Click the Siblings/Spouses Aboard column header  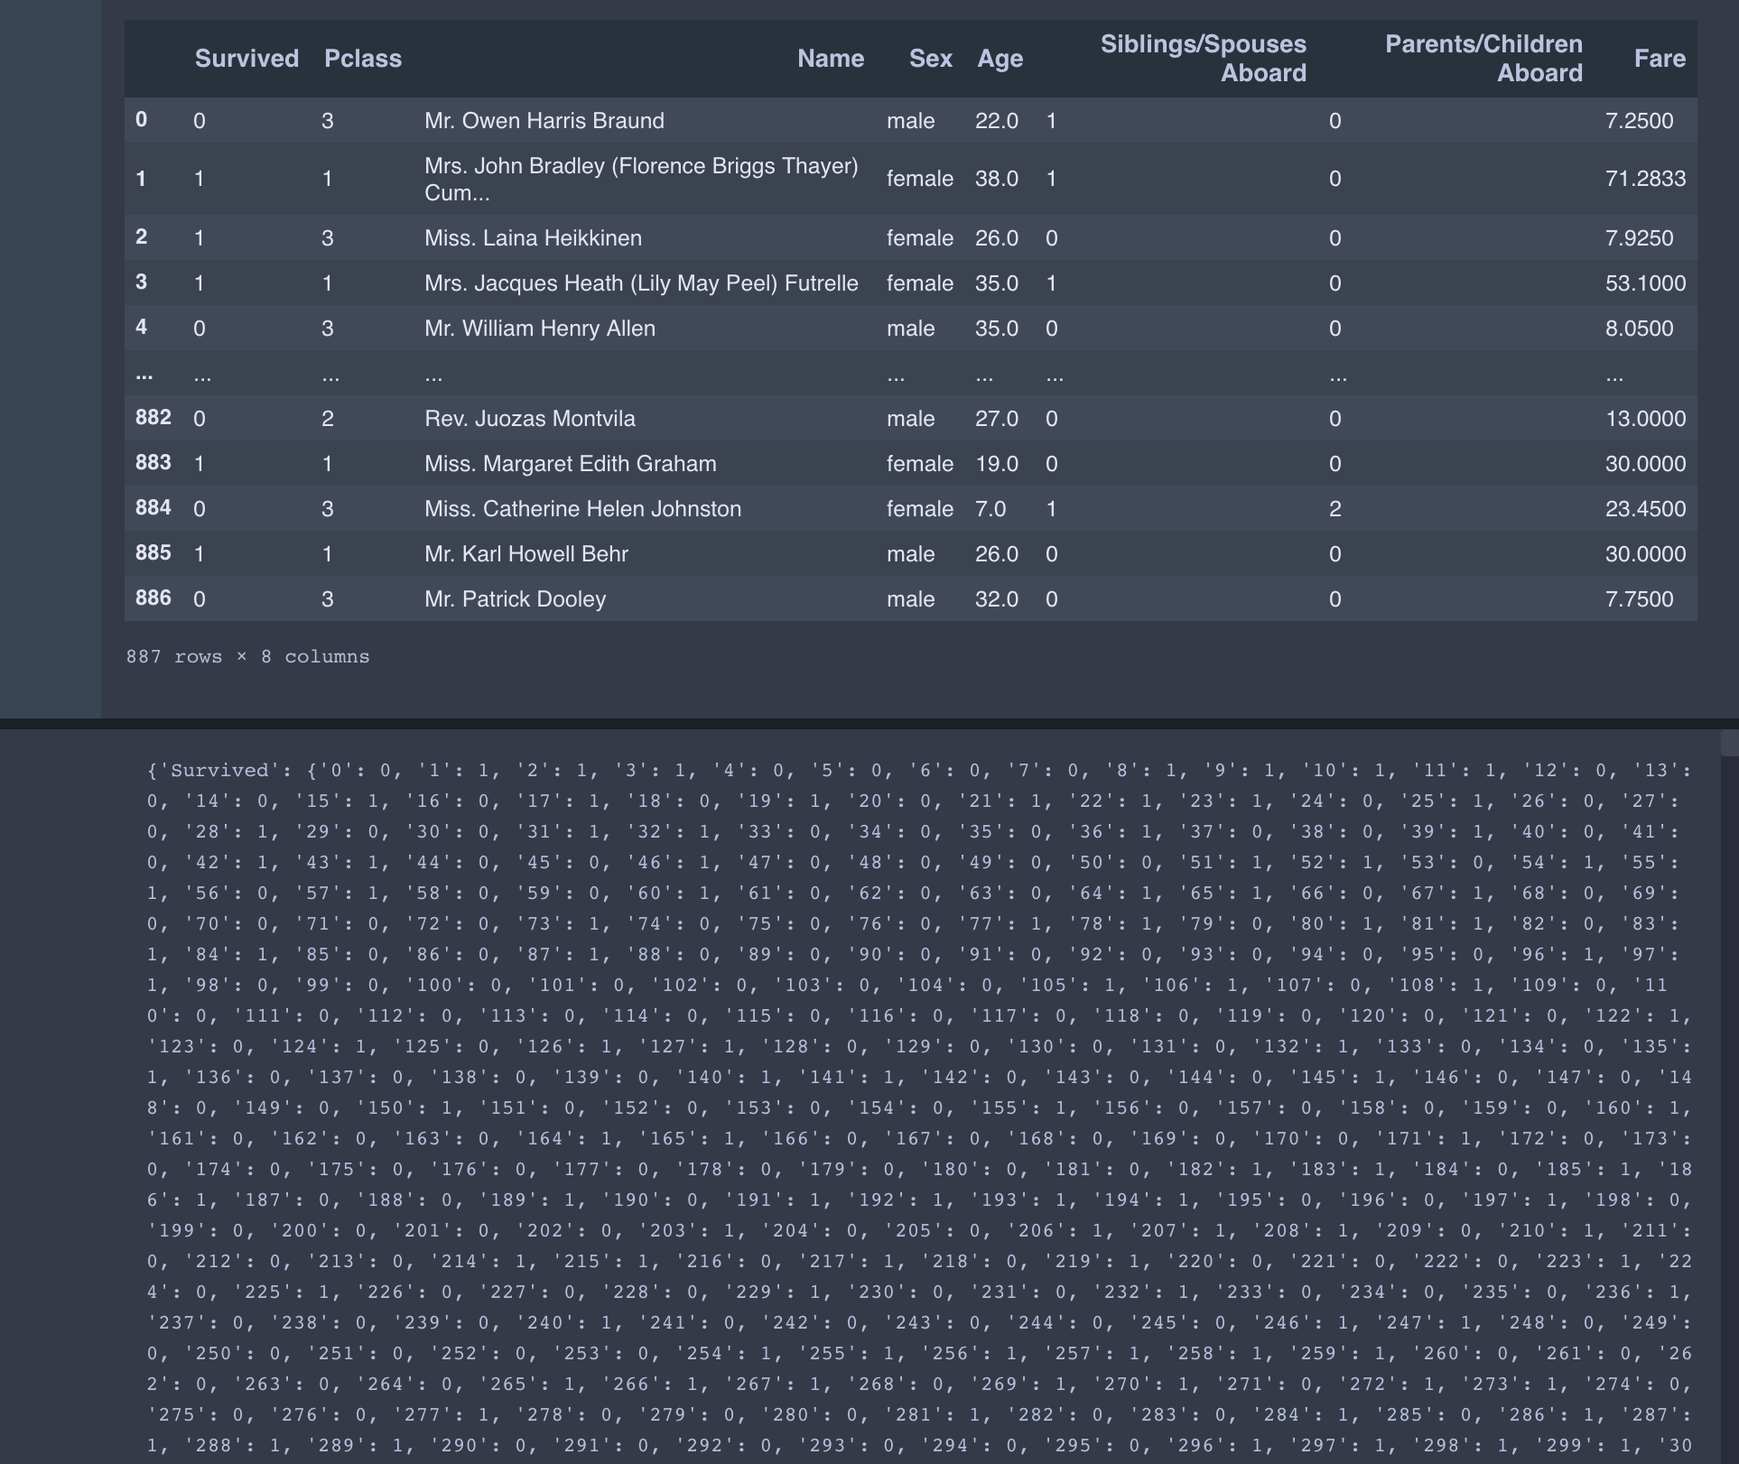tap(1203, 59)
